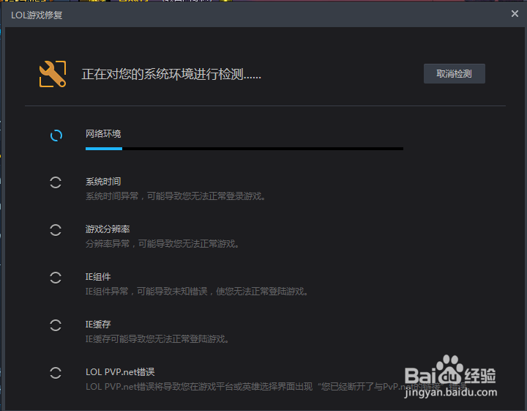Click the pending spinner icon beside IE缓存
527x411 pixels.
click(x=56, y=325)
